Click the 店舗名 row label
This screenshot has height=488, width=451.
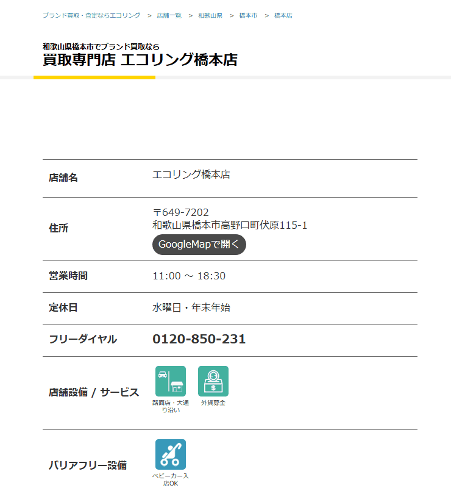point(63,178)
